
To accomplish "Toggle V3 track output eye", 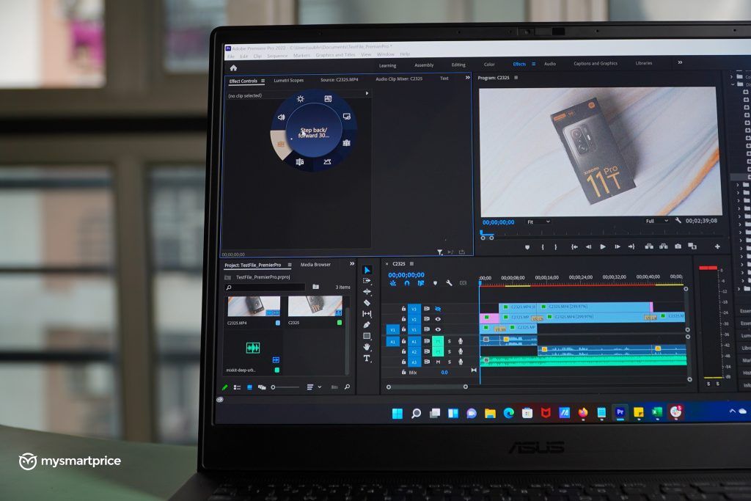I will pyautogui.click(x=438, y=309).
